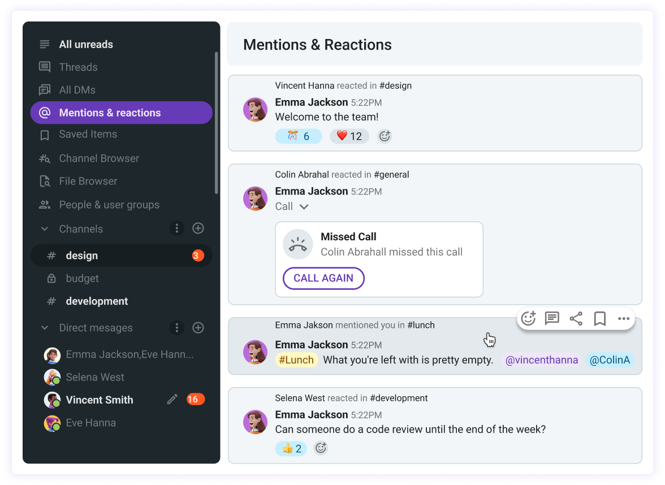Bookmark the #lunch mention message
Screen dimensions: 665x485
click(x=599, y=318)
